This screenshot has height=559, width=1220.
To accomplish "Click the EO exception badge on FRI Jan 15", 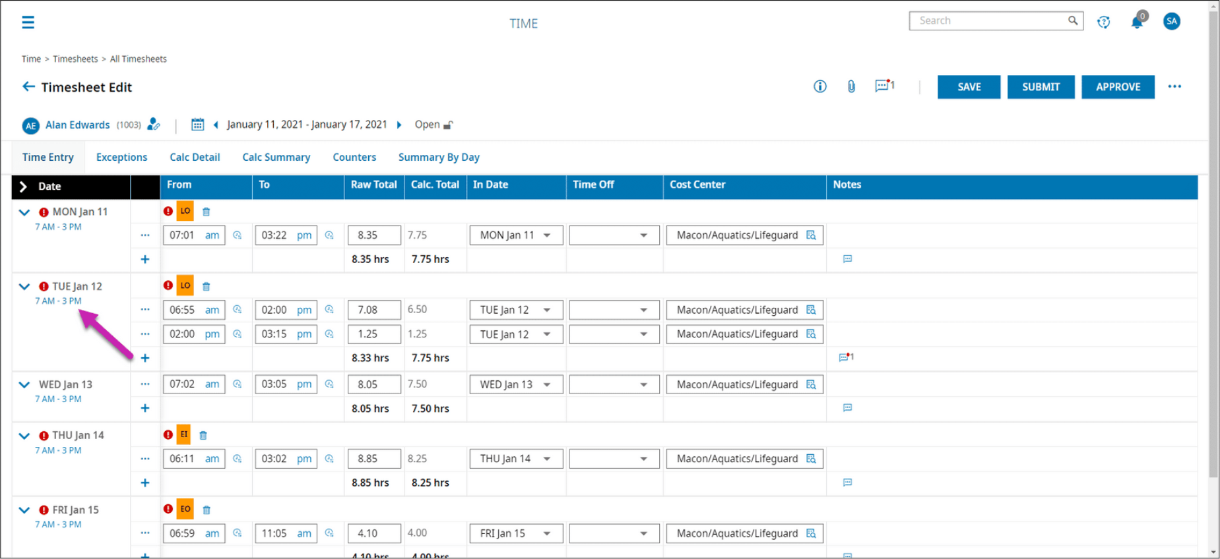I will [x=185, y=509].
